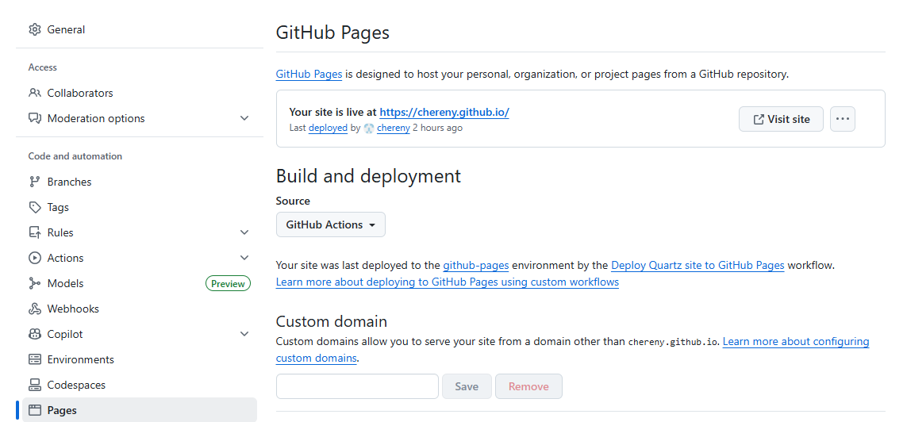Click the Webhooks icon in sidebar
The width and height of the screenshot is (907, 422).
pos(35,309)
